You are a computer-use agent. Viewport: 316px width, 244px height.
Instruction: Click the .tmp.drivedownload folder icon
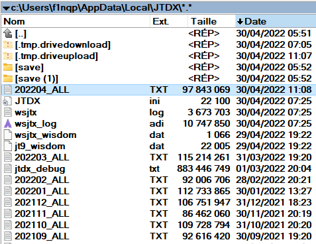(x=8, y=44)
